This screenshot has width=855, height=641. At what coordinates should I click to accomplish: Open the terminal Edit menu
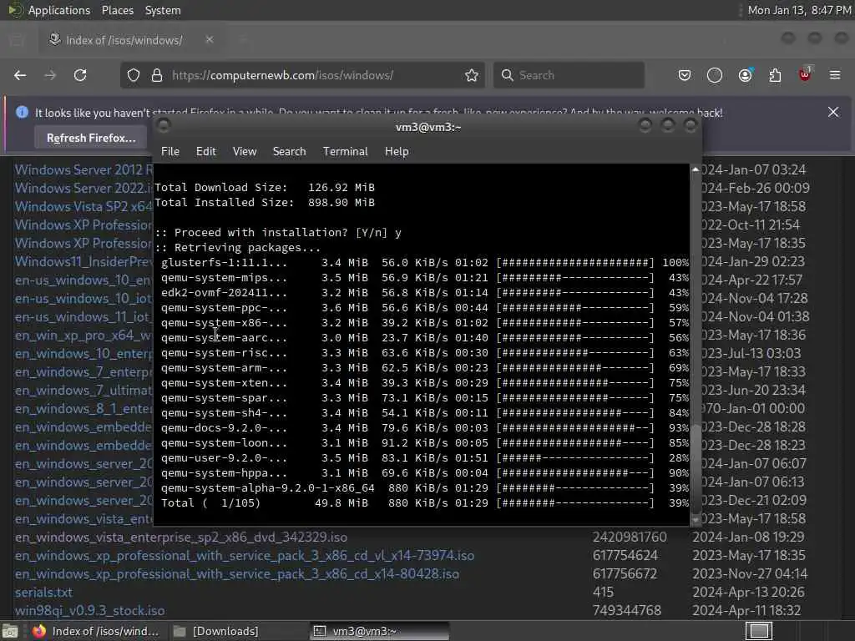coord(206,152)
